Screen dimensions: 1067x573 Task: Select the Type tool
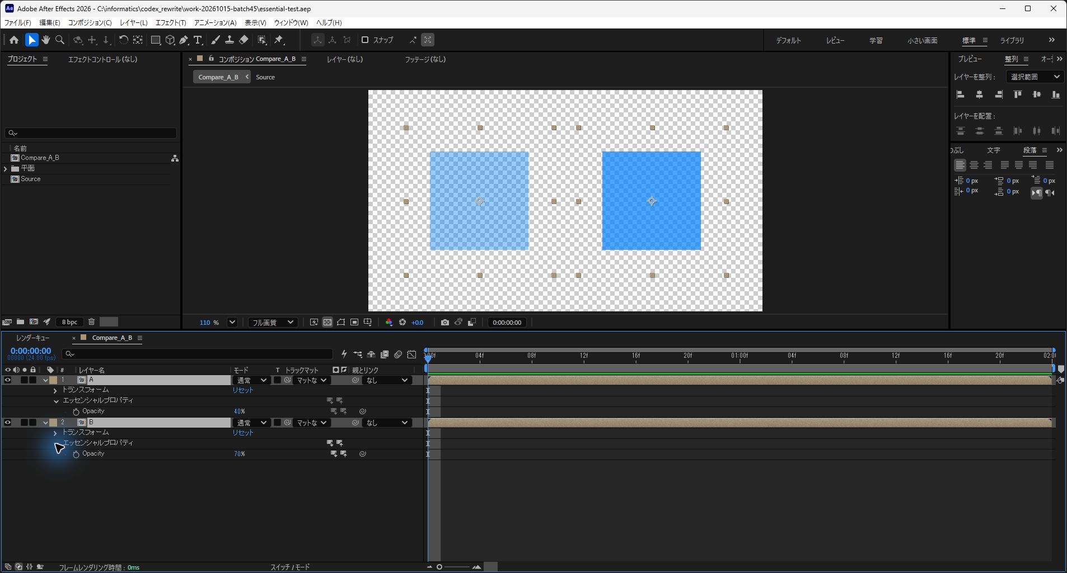click(198, 40)
